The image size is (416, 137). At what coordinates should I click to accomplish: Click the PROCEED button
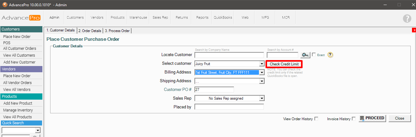[x=372, y=118]
